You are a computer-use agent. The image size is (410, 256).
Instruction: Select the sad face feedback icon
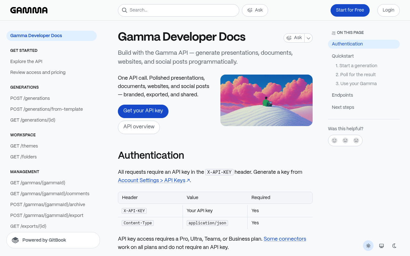pyautogui.click(x=356, y=140)
